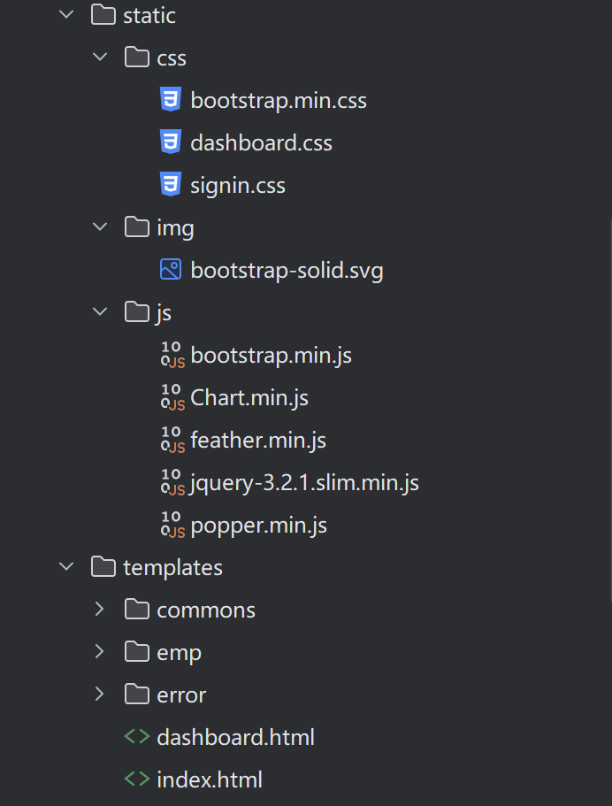The height and width of the screenshot is (806, 612).
Task: Select dashboard.css file name
Action: tap(261, 143)
